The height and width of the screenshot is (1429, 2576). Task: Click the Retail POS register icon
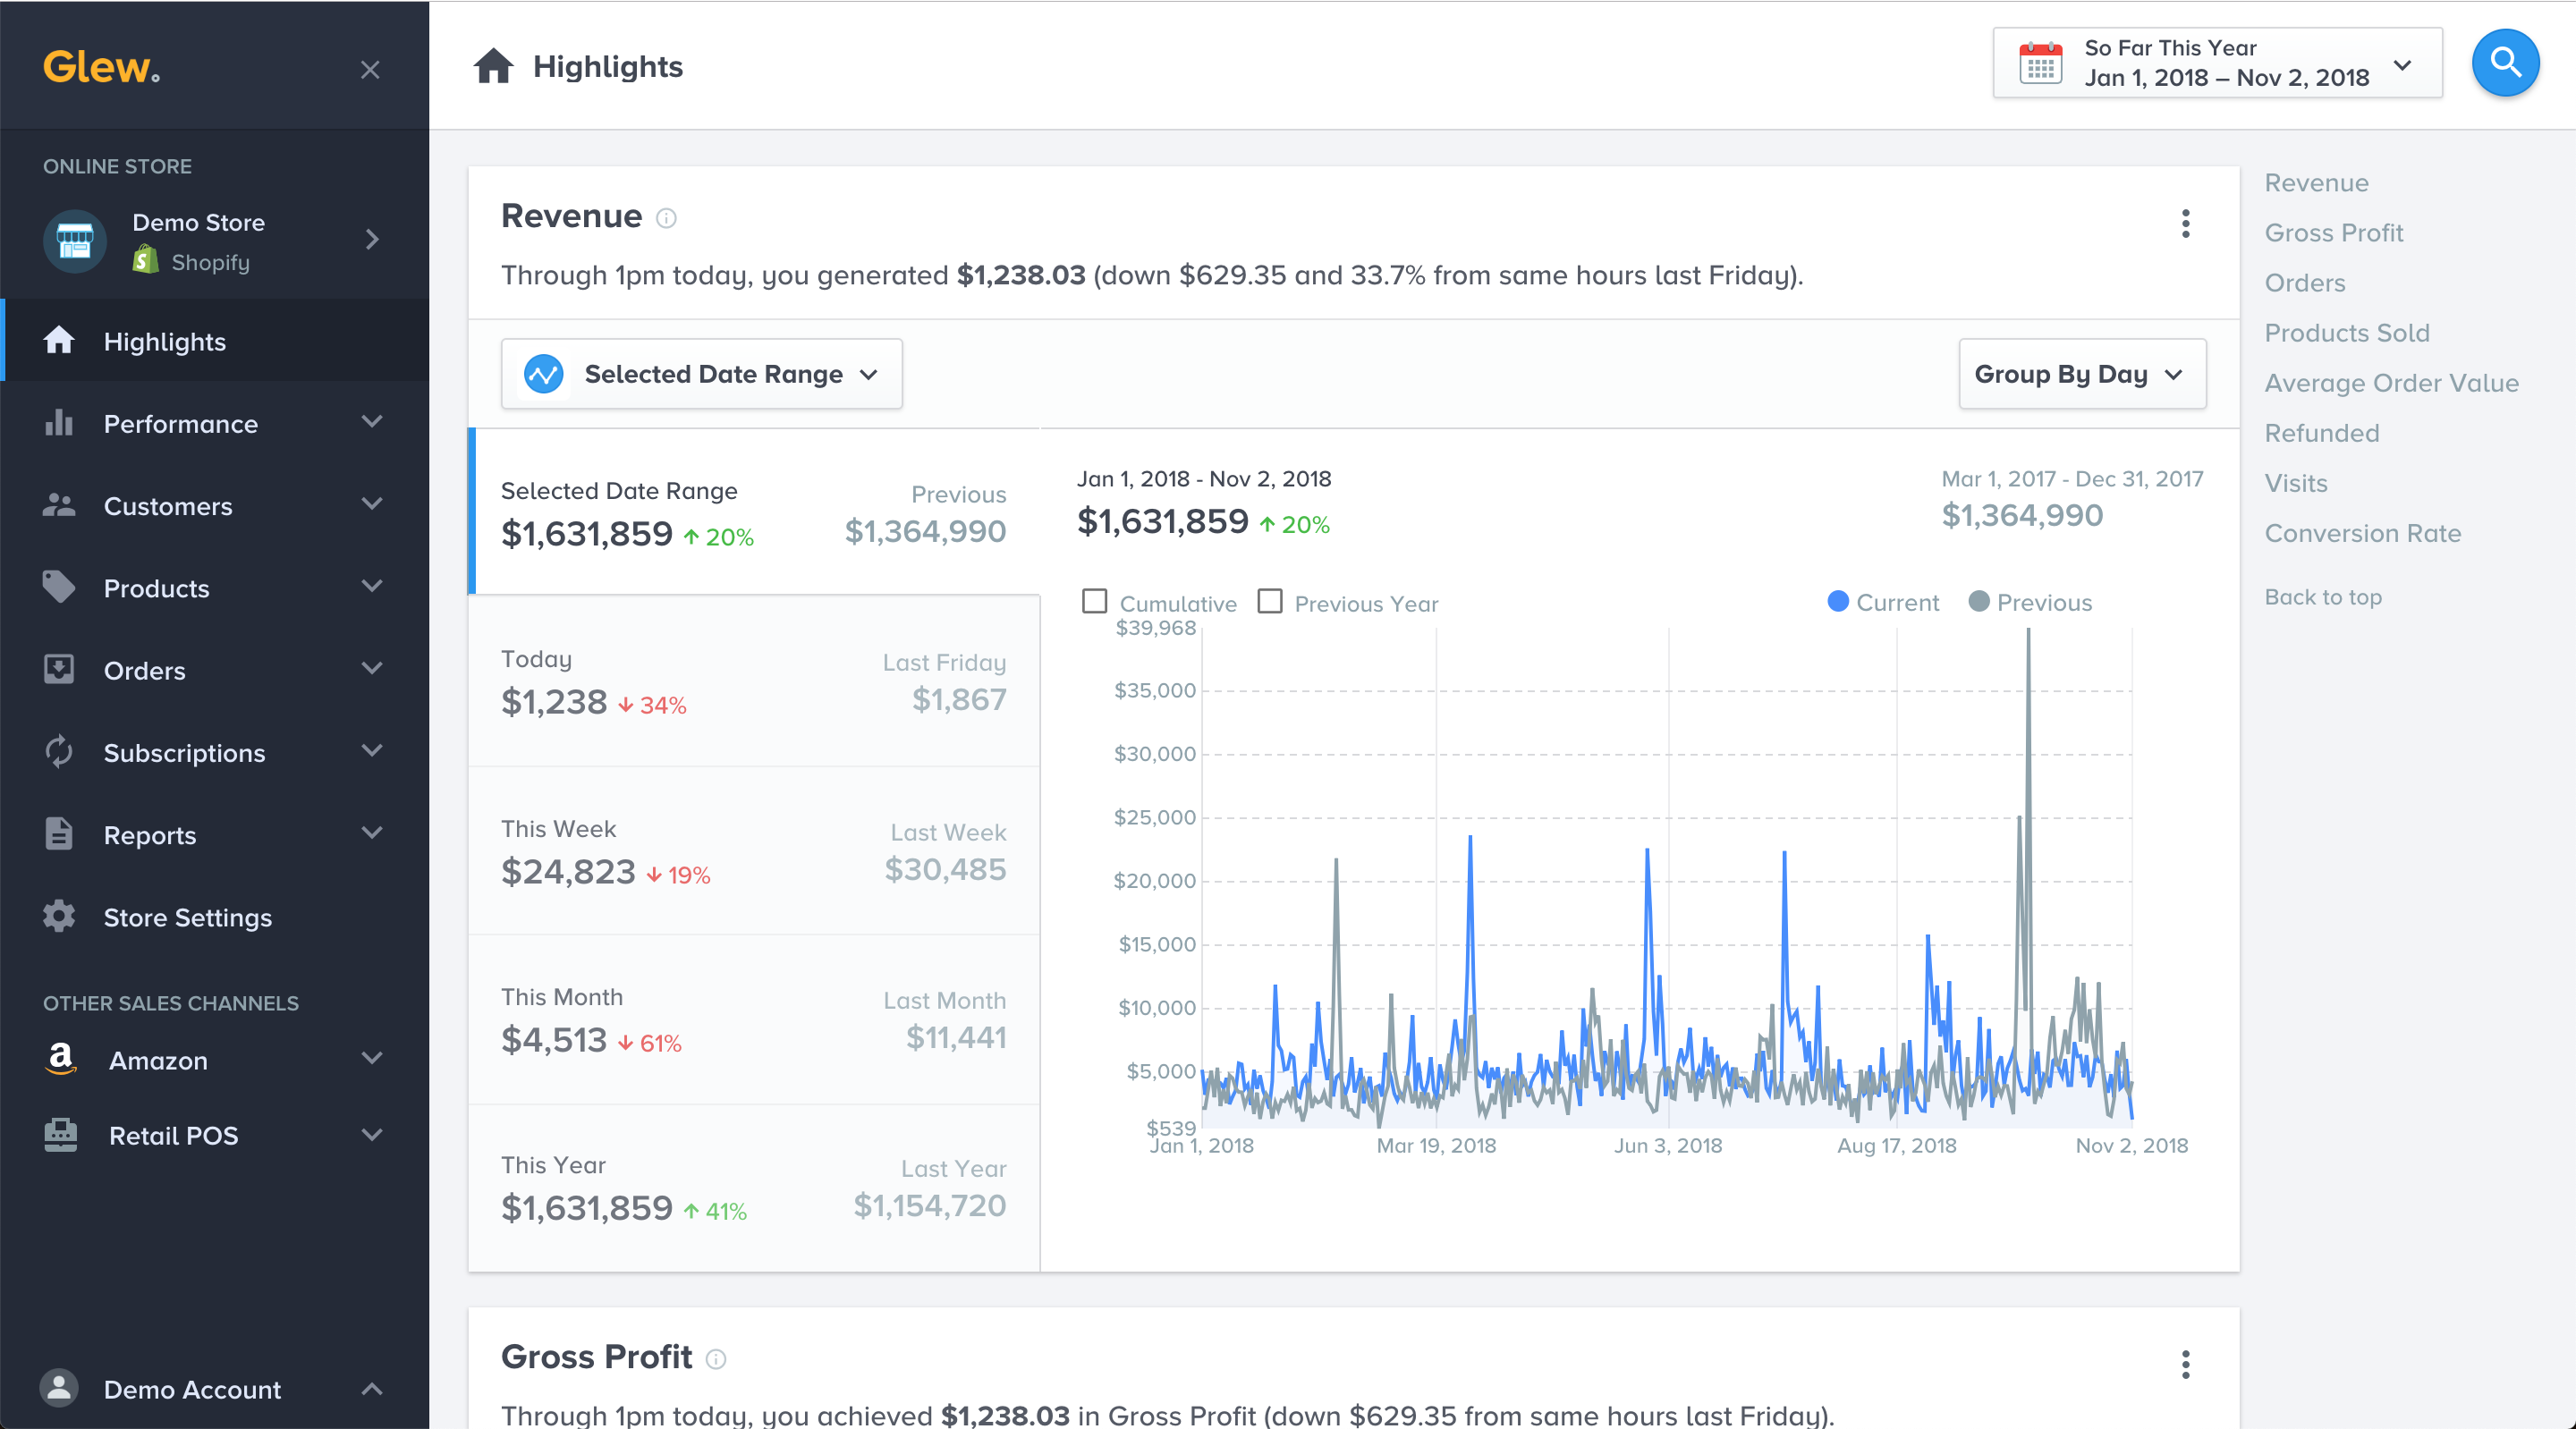61,1135
